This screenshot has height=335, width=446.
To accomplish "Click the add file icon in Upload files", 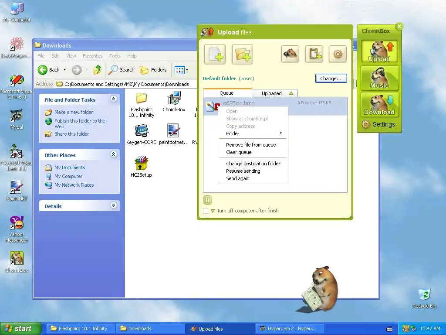I will pyautogui.click(x=215, y=54).
